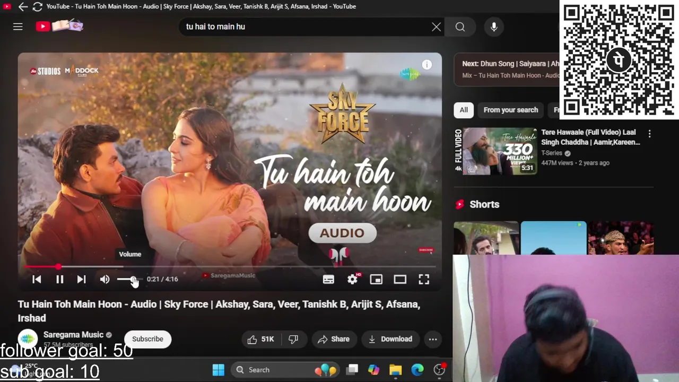This screenshot has height=382, width=679.
Task: Open options menu for Tere Hawaale video
Action: (x=649, y=134)
